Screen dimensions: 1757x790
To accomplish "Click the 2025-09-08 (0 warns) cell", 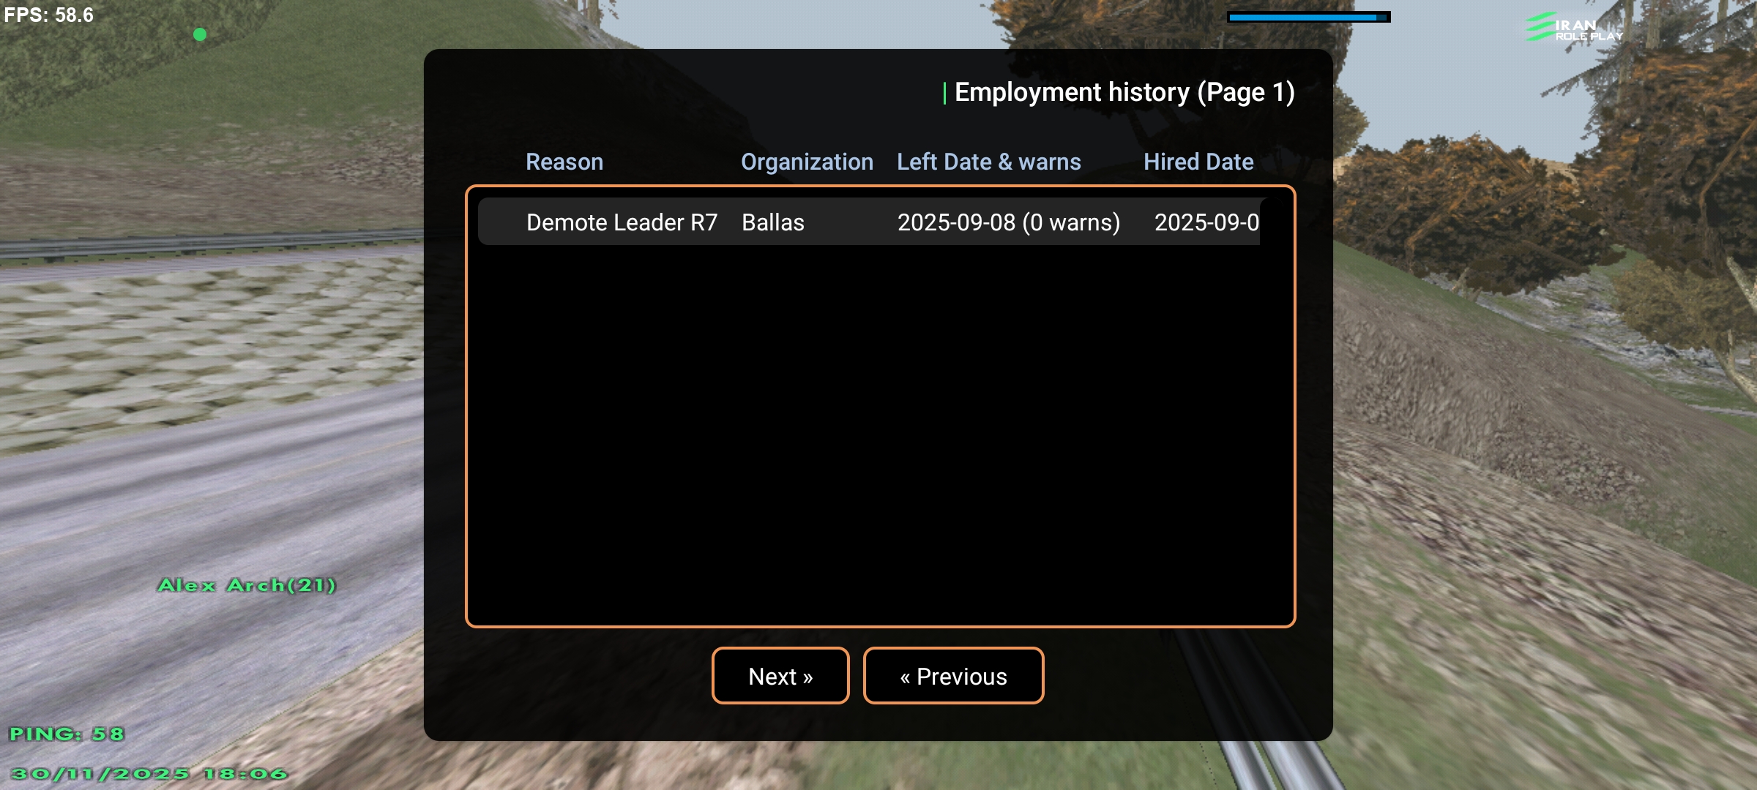I will [1008, 222].
